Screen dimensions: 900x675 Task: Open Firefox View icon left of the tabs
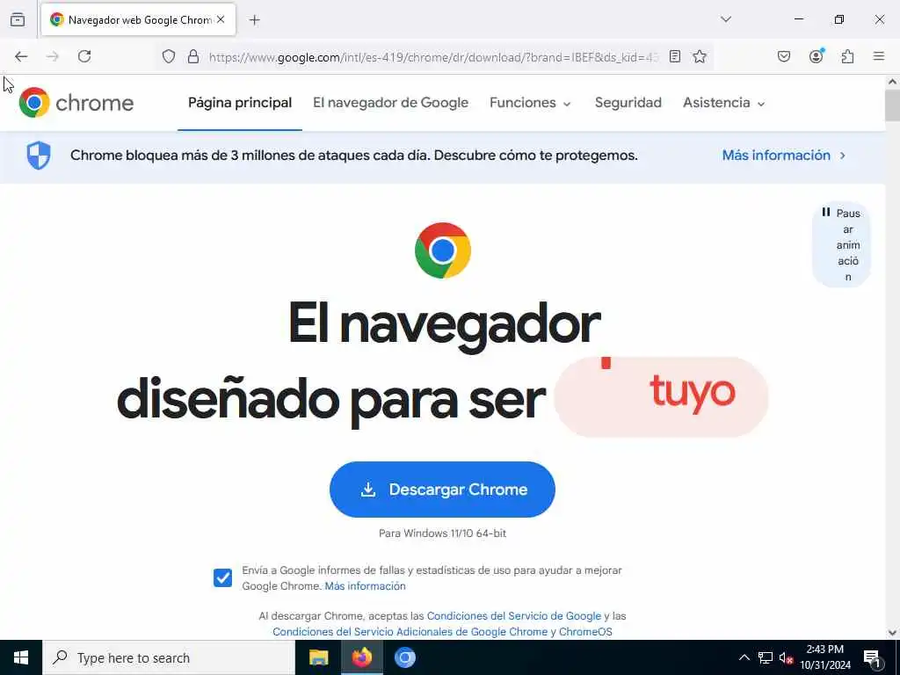click(18, 19)
